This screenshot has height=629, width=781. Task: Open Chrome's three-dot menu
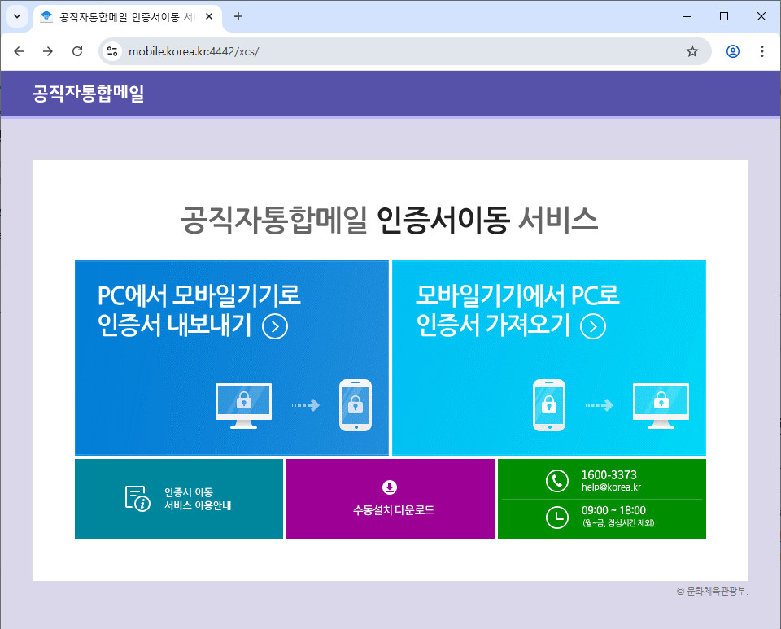click(x=762, y=51)
